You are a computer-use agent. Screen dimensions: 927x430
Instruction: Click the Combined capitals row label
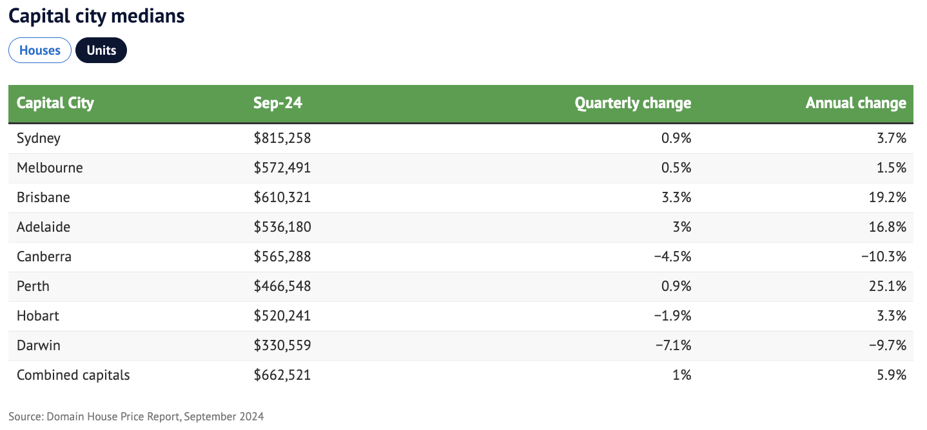pos(73,375)
